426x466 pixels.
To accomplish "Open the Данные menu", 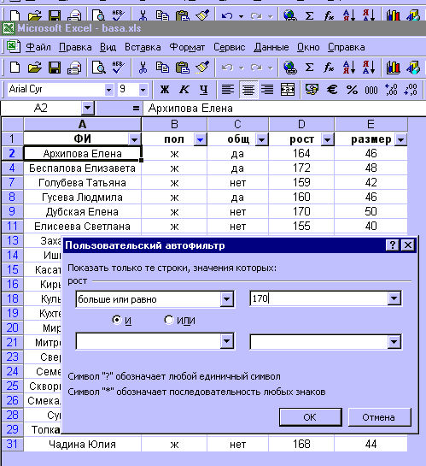I will tap(271, 47).
